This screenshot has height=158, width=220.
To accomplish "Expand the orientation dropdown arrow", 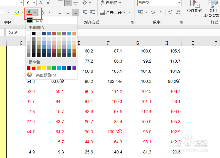I will pyautogui.click(x=90, y=3).
